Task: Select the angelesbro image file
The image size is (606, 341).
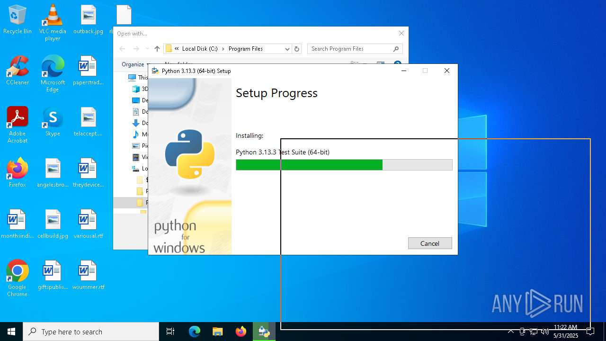Action: [53, 173]
